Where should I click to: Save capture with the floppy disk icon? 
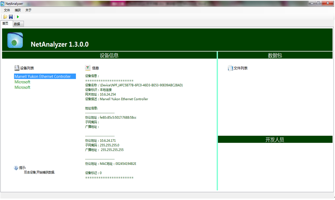coord(11,17)
